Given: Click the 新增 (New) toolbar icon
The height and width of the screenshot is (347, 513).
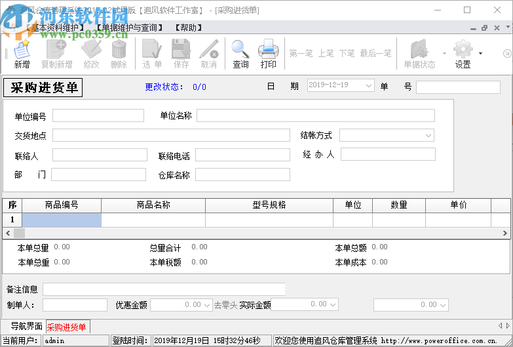Looking at the screenshot, I should coord(22,54).
